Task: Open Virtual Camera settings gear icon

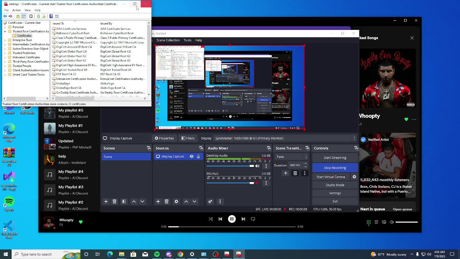Action: click(354, 177)
